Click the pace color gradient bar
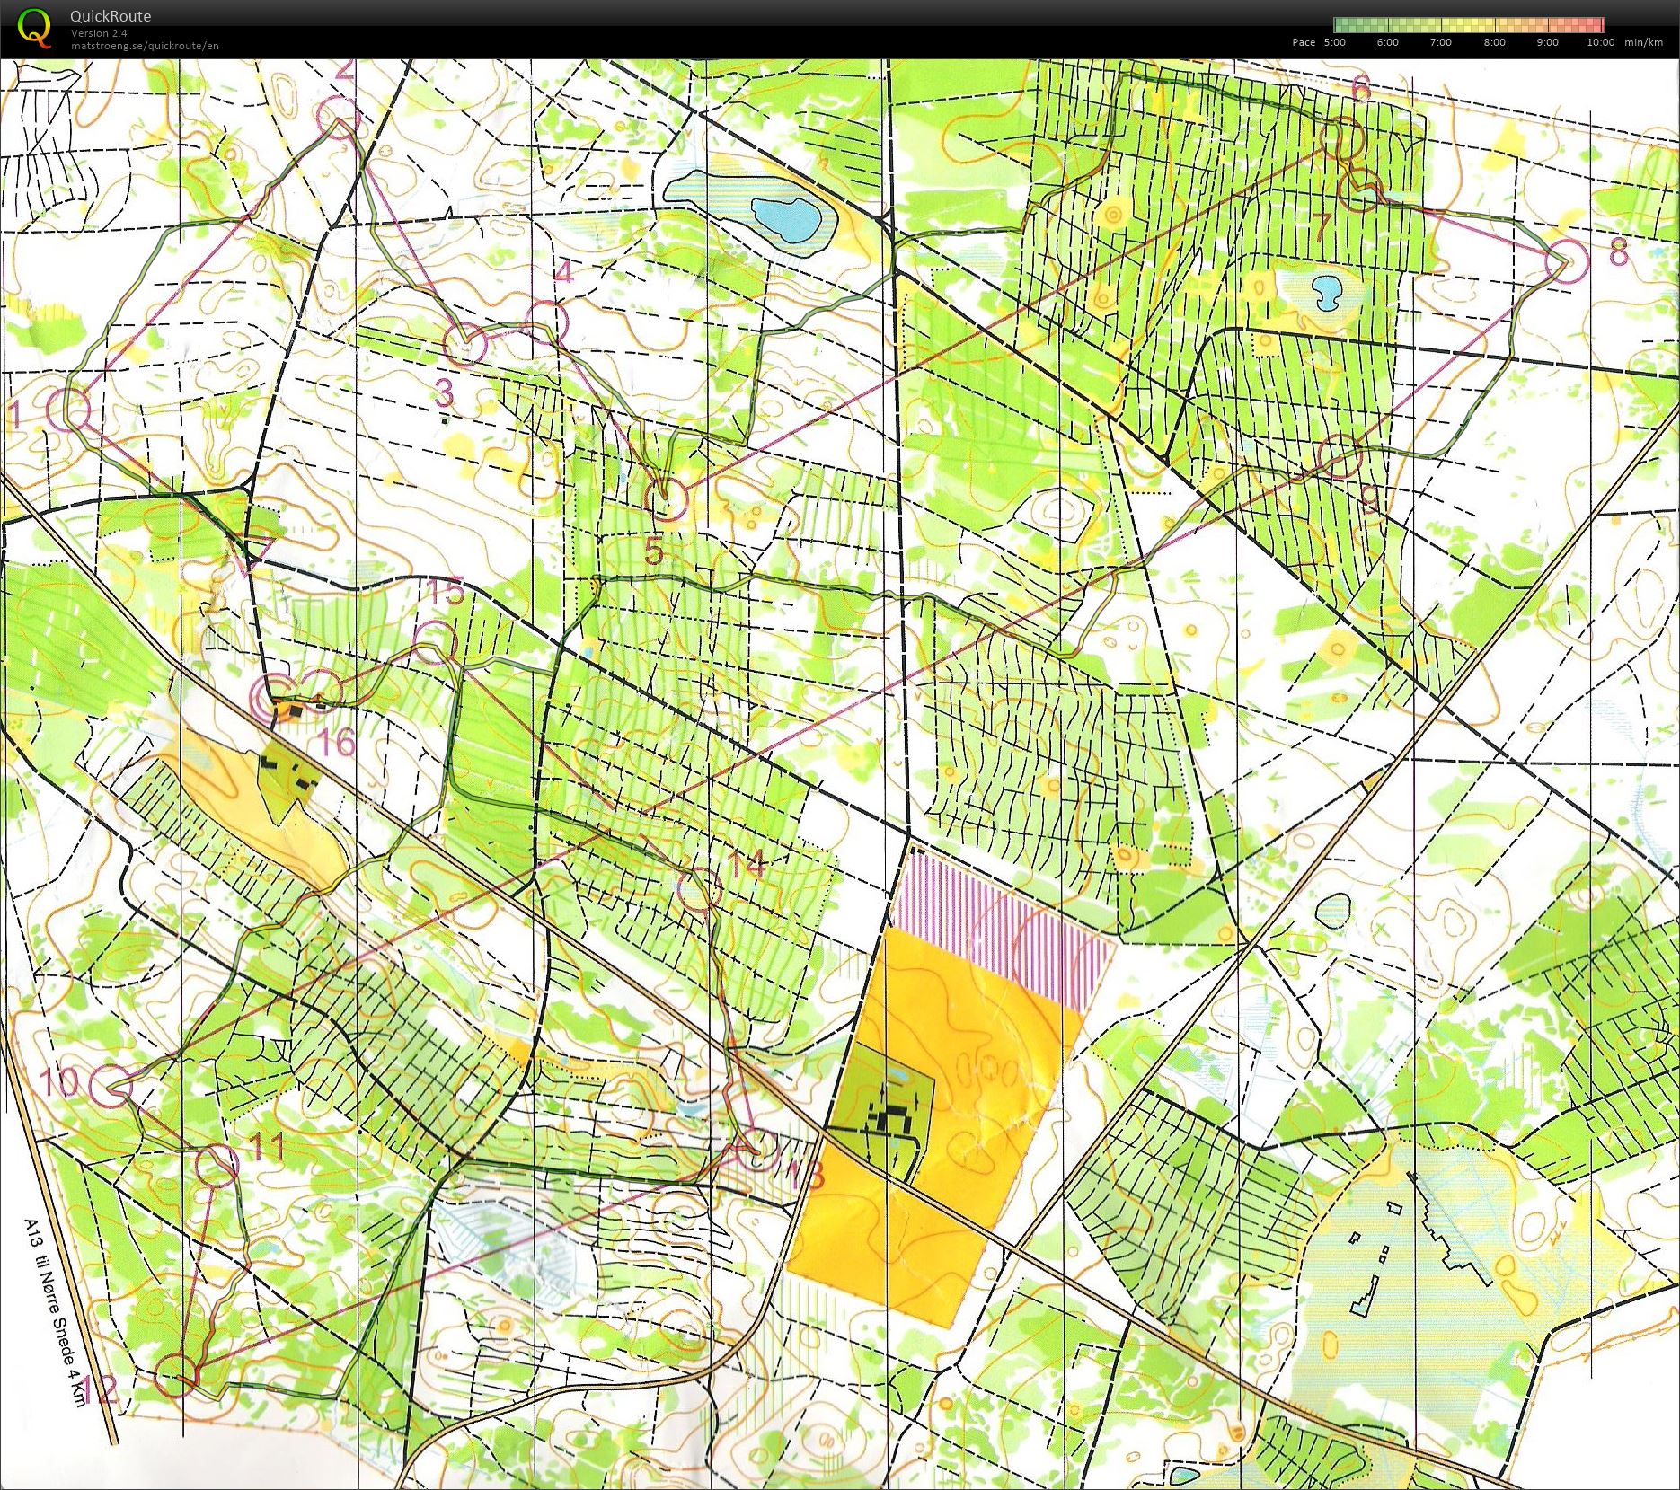The height and width of the screenshot is (1490, 1680). [1469, 25]
